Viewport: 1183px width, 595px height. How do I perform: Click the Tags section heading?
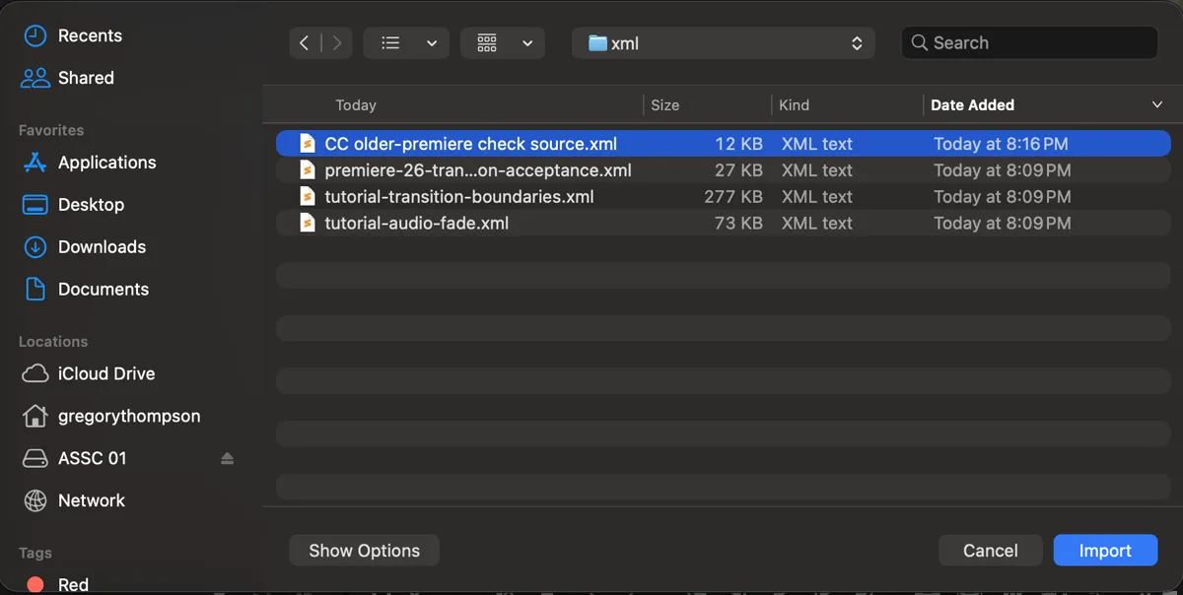[x=35, y=554]
